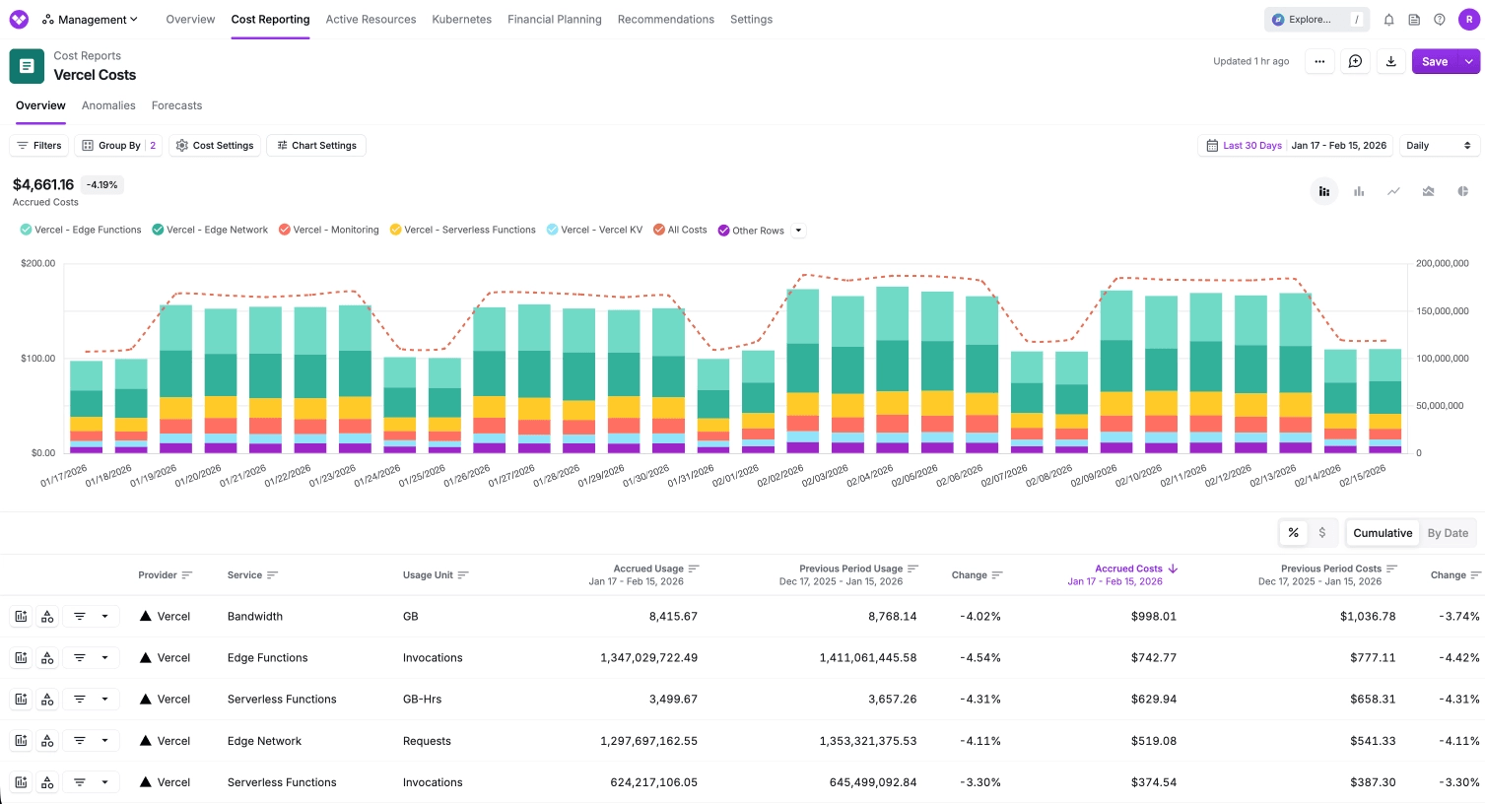Screen dimensions: 1485x804
Task: Open the Daily granularity dropdown
Action: point(1439,146)
